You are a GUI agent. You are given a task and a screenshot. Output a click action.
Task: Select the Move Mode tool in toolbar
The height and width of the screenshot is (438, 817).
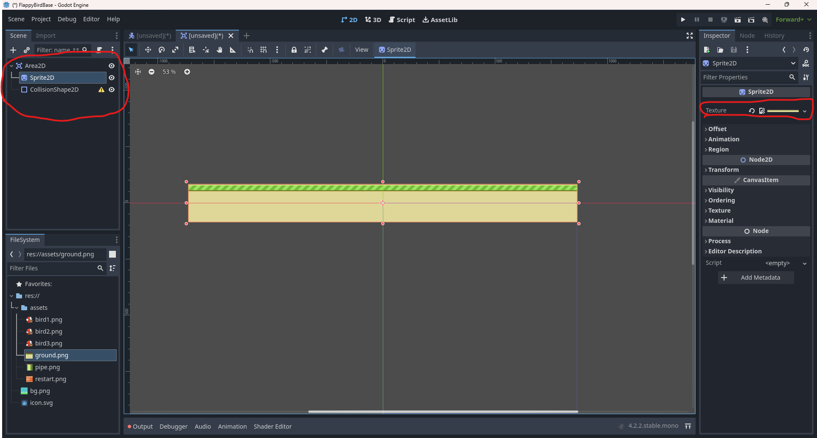[148, 50]
